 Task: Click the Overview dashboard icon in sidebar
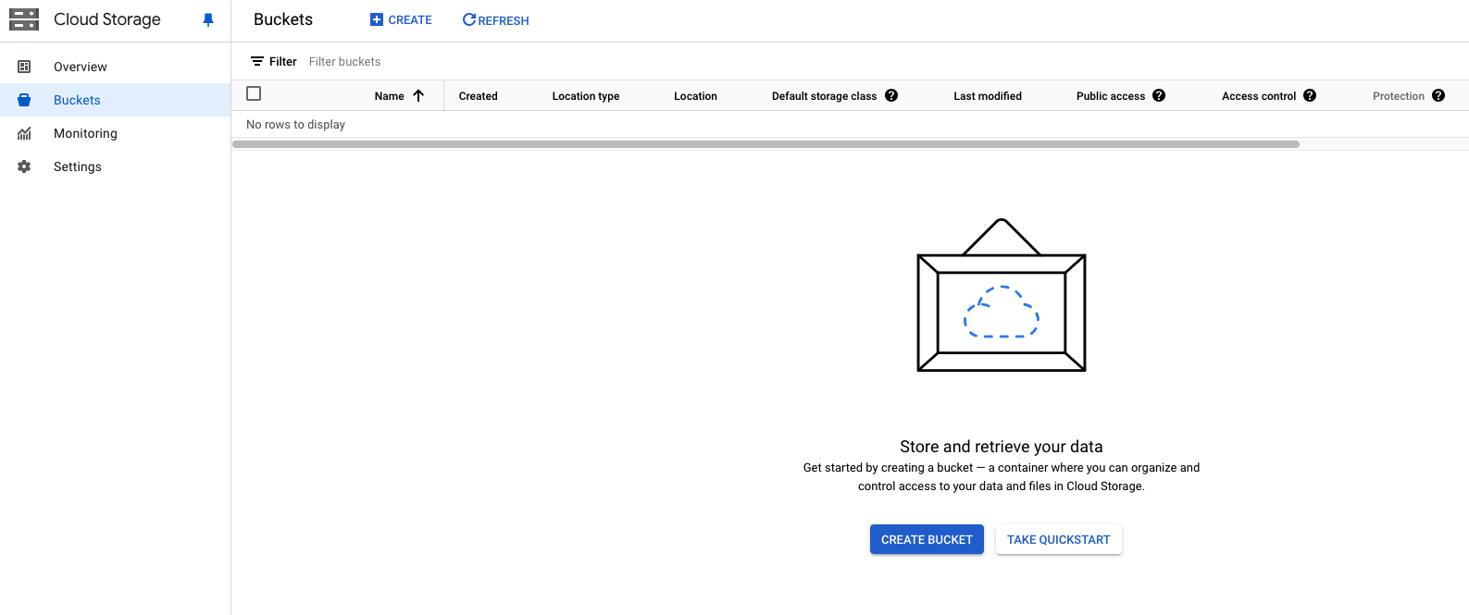24,67
